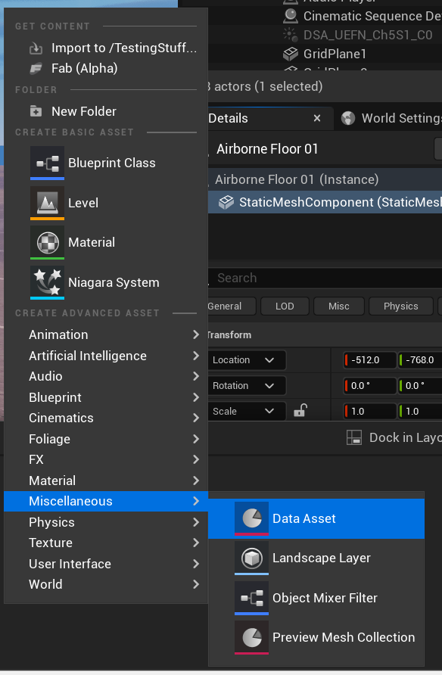
Task: Click the Landscape Layer cube icon
Action: [252, 558]
